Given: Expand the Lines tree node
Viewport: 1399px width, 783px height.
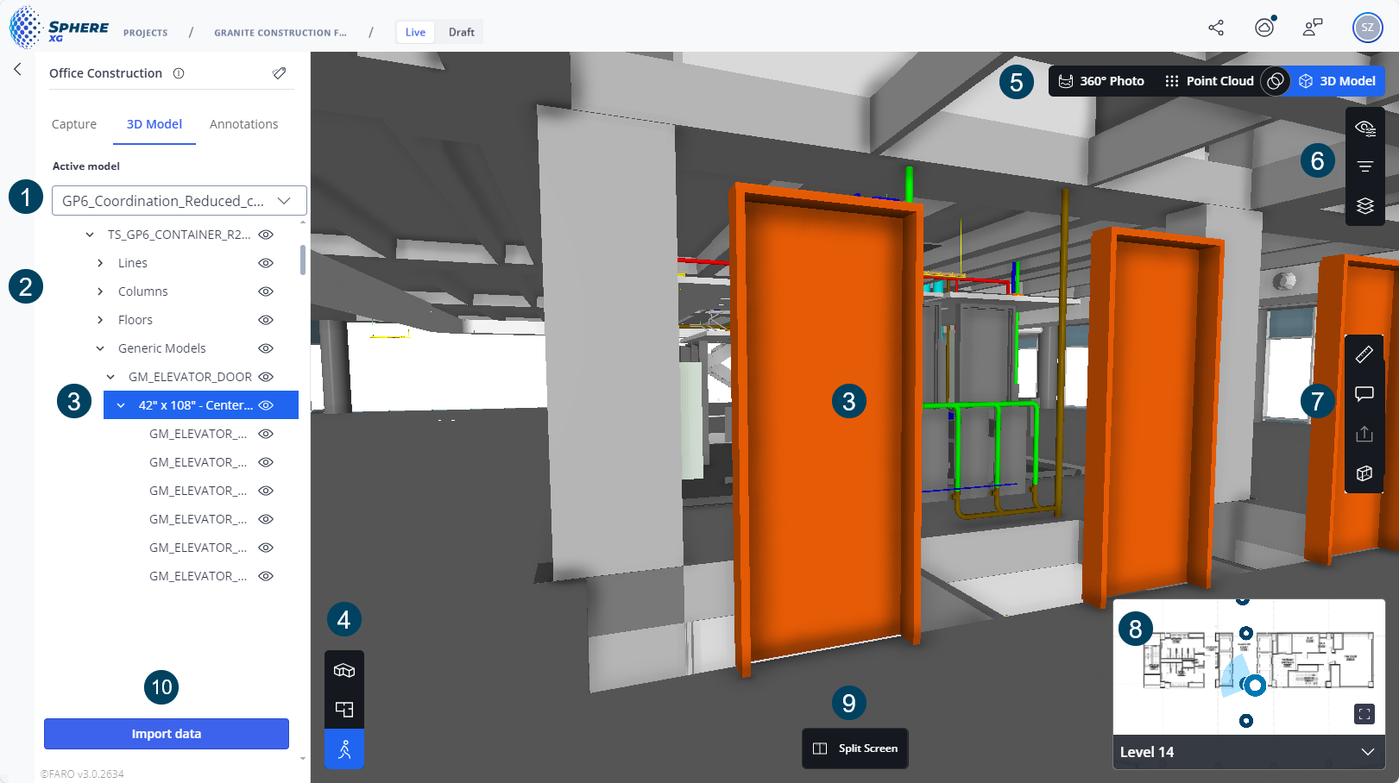Looking at the screenshot, I should [x=100, y=263].
